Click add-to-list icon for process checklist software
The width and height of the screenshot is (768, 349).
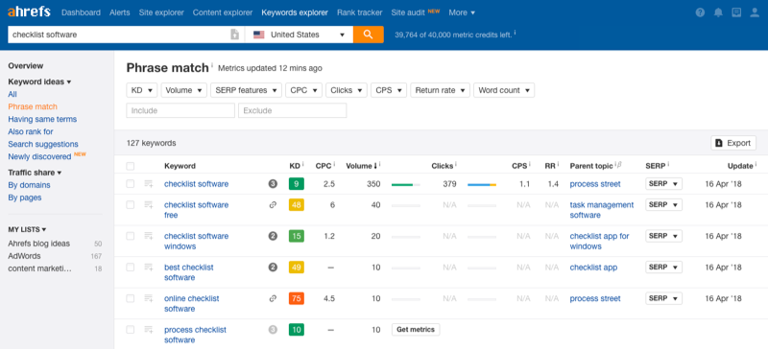pyautogui.click(x=149, y=330)
